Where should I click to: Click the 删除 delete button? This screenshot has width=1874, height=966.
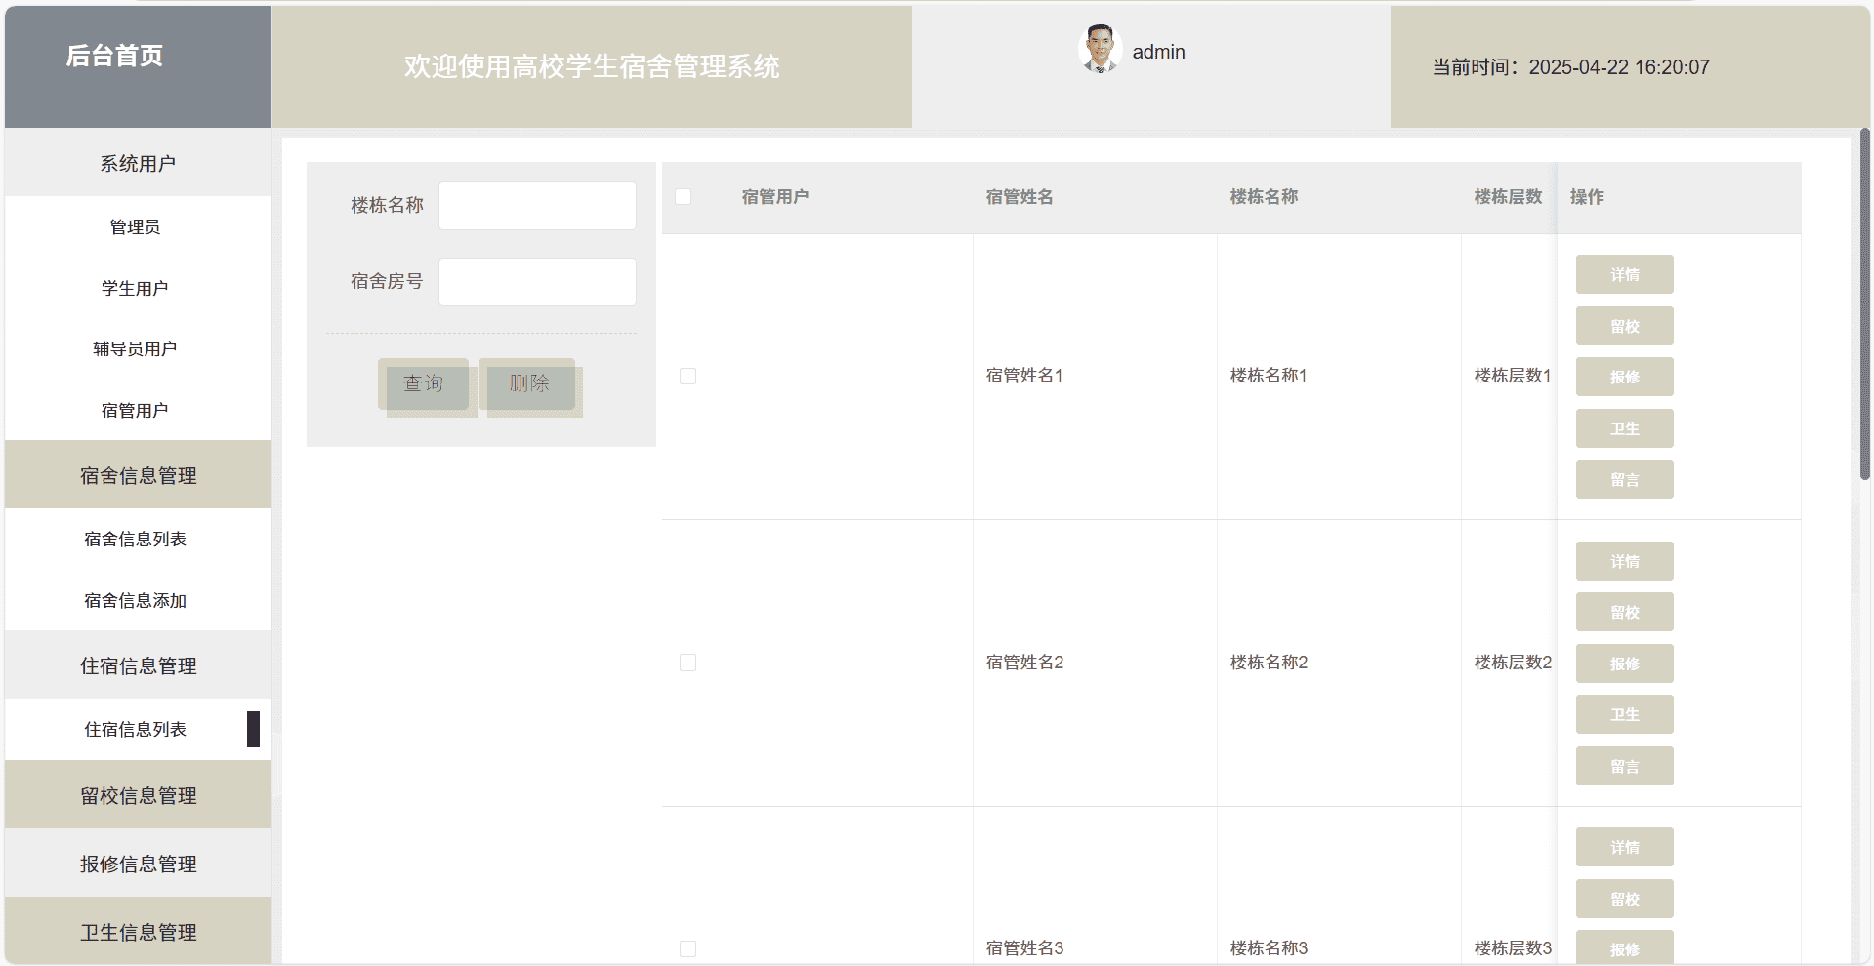528,383
